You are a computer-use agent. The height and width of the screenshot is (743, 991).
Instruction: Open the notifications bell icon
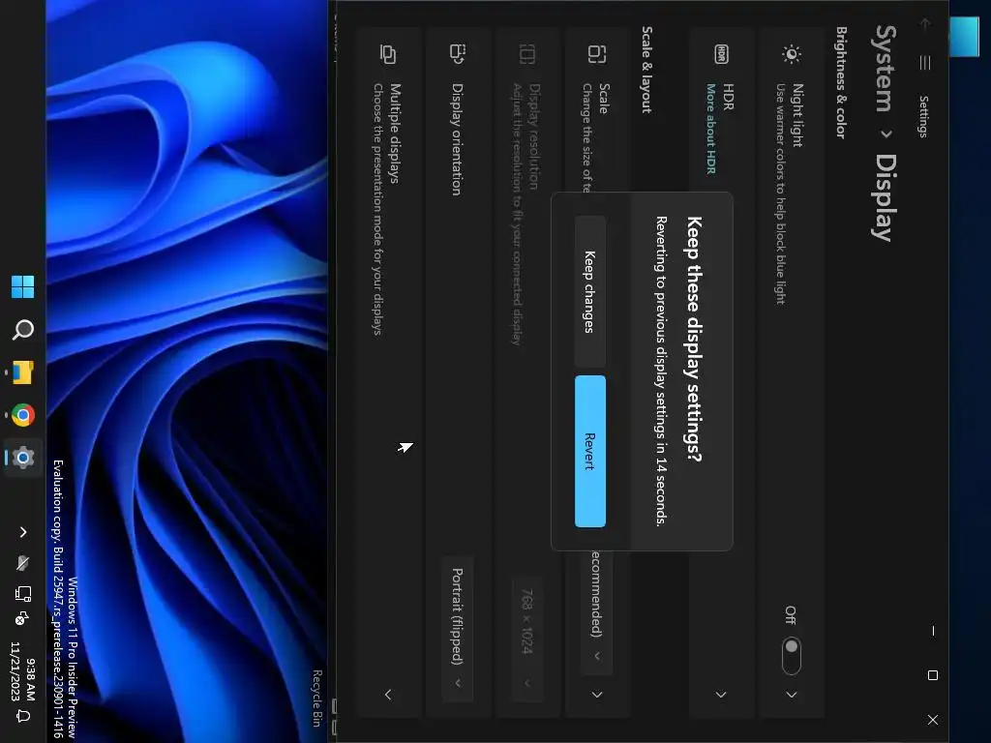[x=23, y=717]
